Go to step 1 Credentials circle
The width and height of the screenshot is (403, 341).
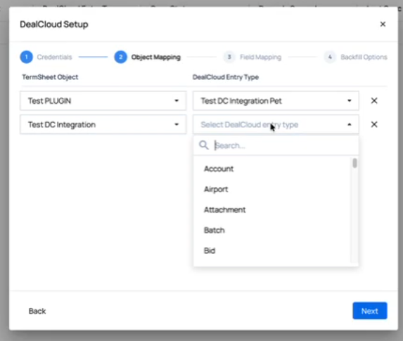tap(27, 57)
